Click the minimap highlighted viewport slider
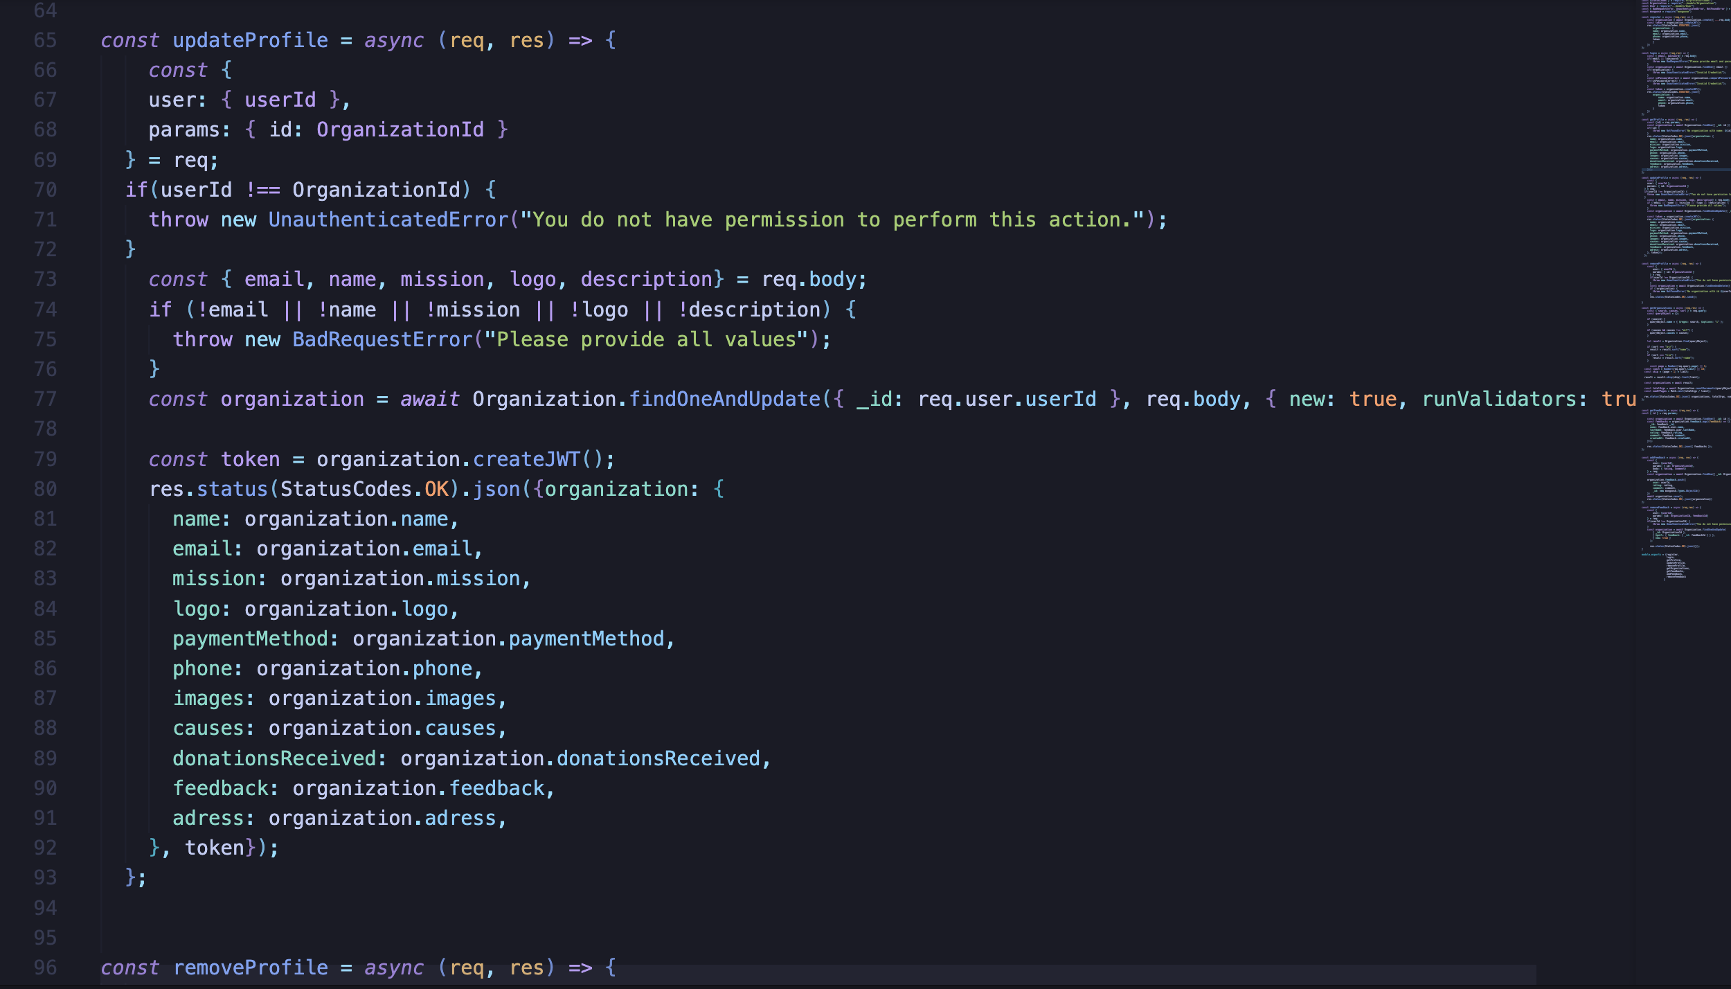1731x989 pixels. pyautogui.click(x=1685, y=170)
